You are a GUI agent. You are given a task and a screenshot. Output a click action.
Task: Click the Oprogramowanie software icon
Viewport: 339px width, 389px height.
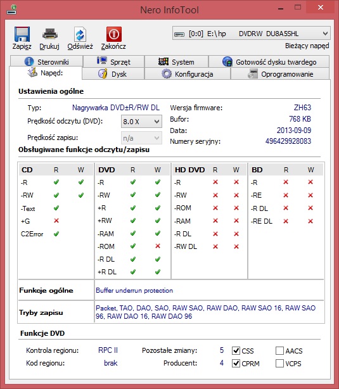(253, 73)
